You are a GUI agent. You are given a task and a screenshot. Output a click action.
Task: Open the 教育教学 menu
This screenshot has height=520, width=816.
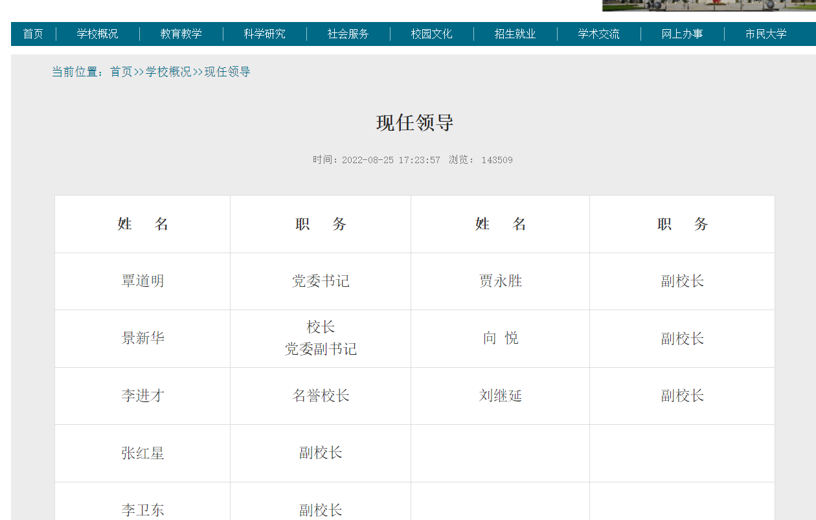click(x=181, y=34)
